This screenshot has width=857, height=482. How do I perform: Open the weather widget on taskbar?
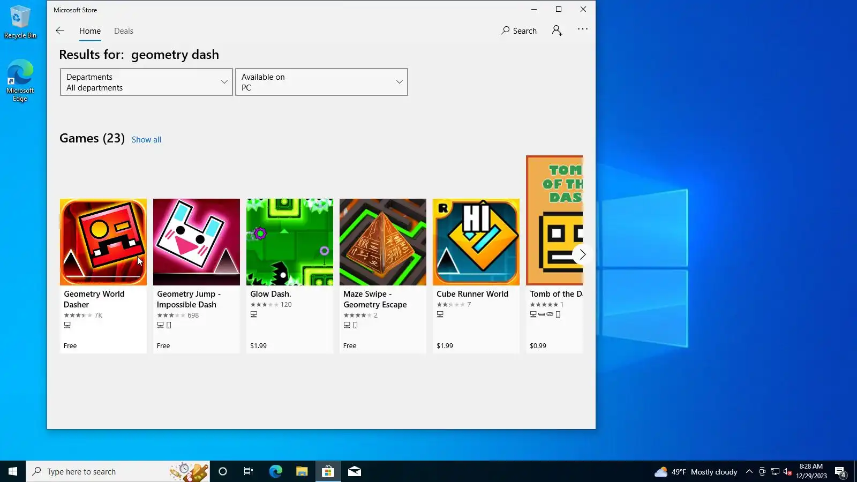point(696,472)
